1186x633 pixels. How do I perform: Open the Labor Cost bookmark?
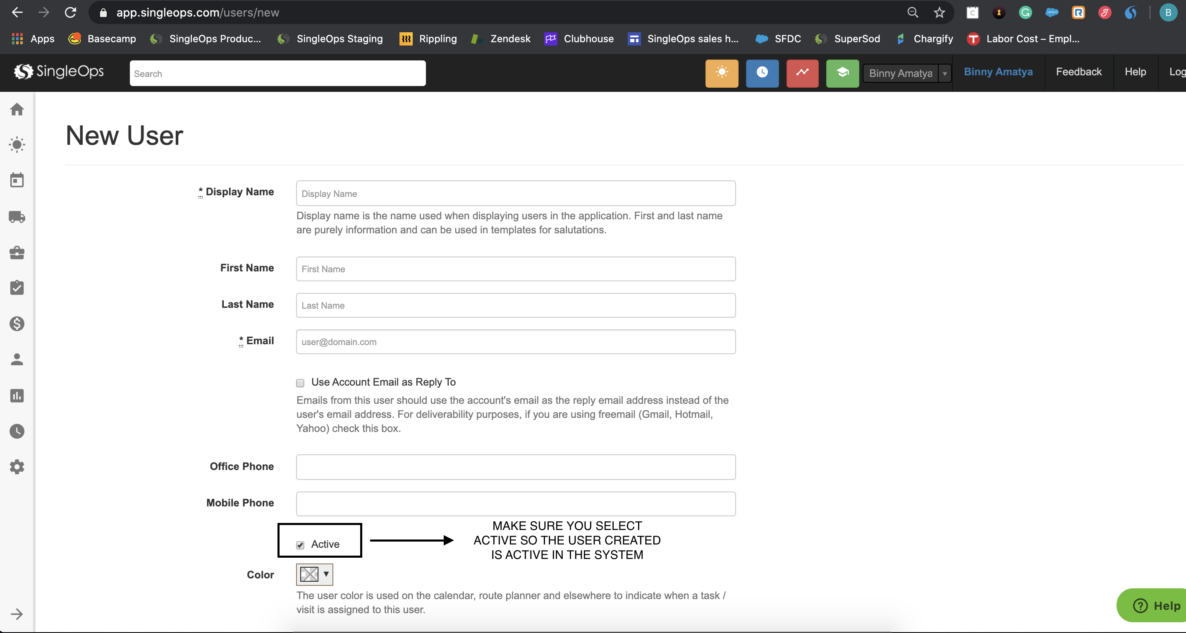[1023, 39]
